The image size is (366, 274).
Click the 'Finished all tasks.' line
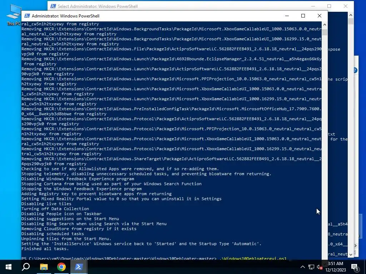click(x=45, y=249)
